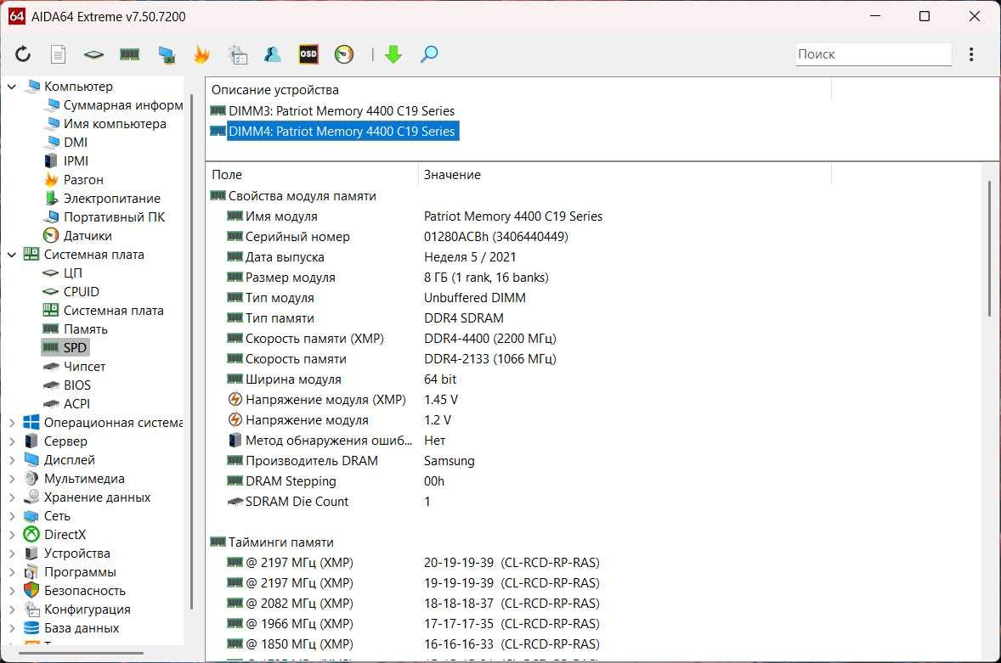Viewport: 1001px width, 663px height.
Task: Click the network computer toolbar icon
Action: click(x=167, y=55)
